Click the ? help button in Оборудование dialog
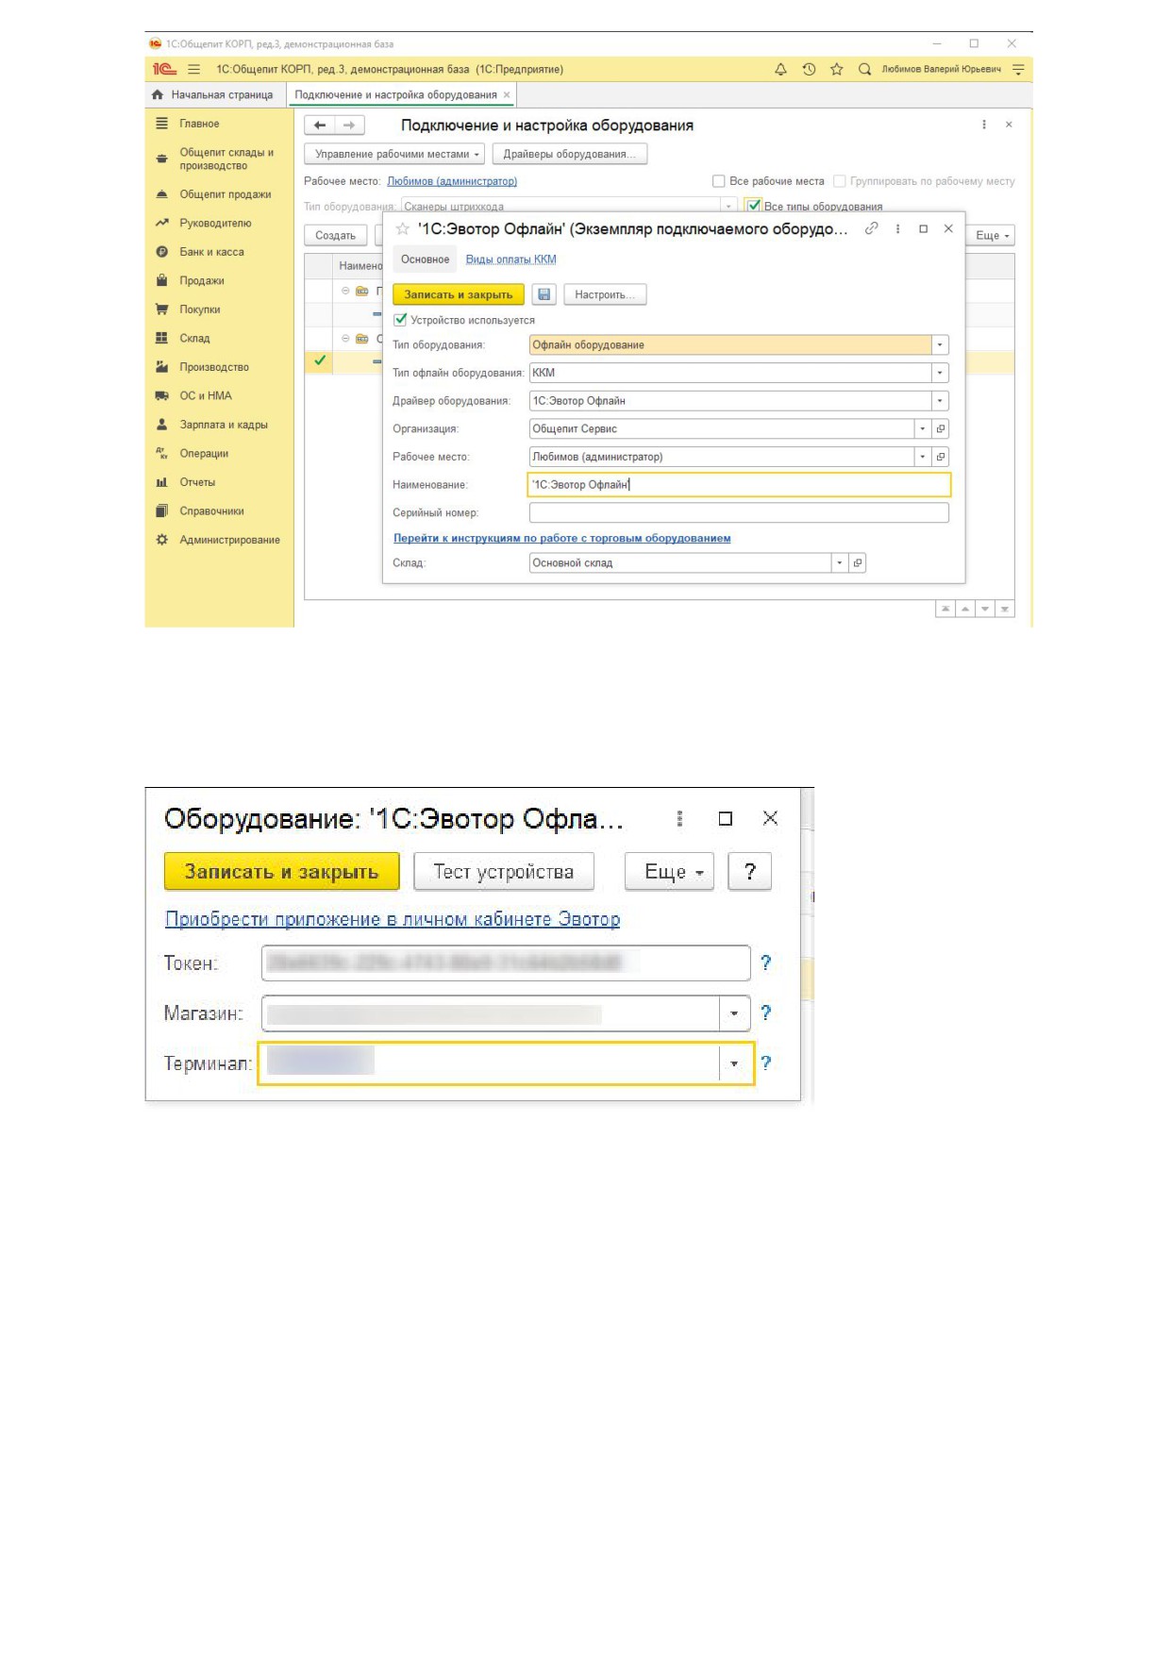Screen dimensions: 1171x1657 click(750, 872)
